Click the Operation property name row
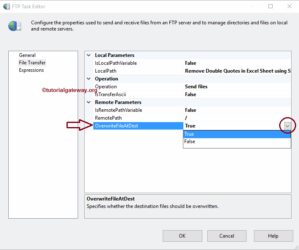The width and height of the screenshot is (299, 250). tap(138, 87)
